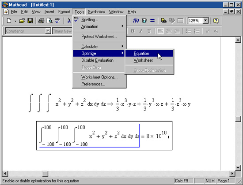Open Preferences... from Tools menu
Screen dimensions: 243x185
click(x=99, y=84)
